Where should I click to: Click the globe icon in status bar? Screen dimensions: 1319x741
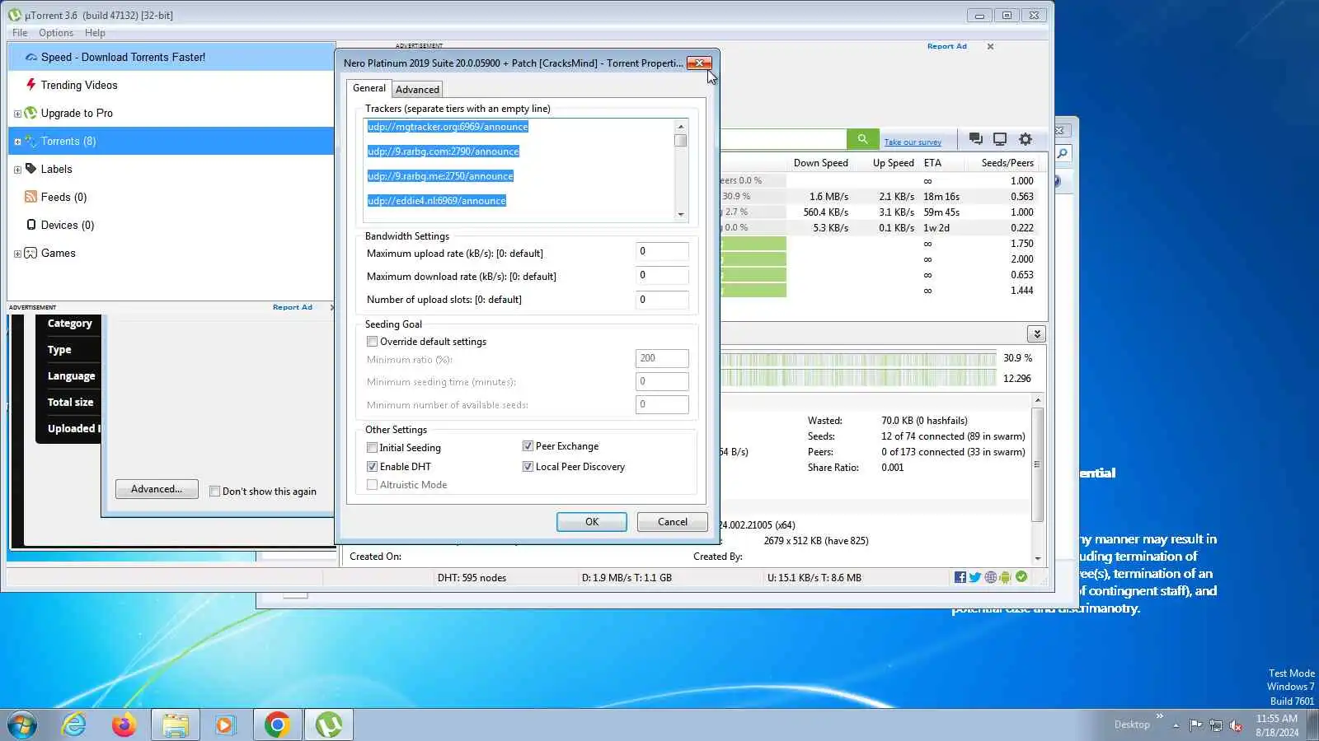point(991,577)
